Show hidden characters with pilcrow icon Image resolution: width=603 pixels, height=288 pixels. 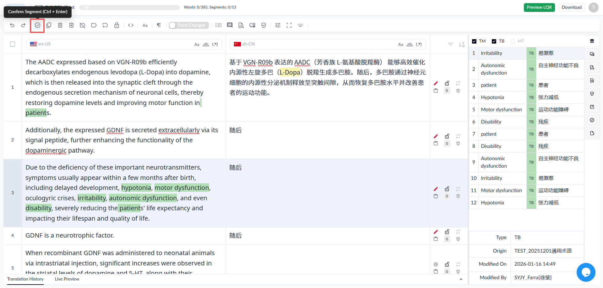click(x=159, y=25)
